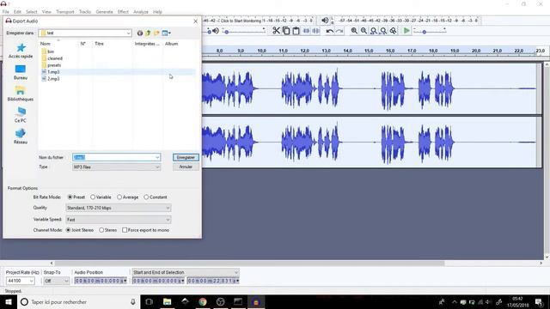Enable Force export to mono checkbox
The width and height of the screenshot is (550, 309).
point(125,230)
